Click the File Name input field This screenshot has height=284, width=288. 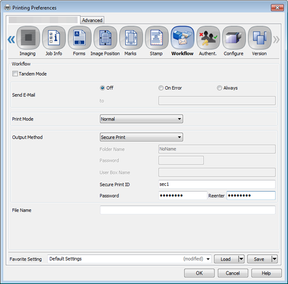pyautogui.click(x=188, y=210)
